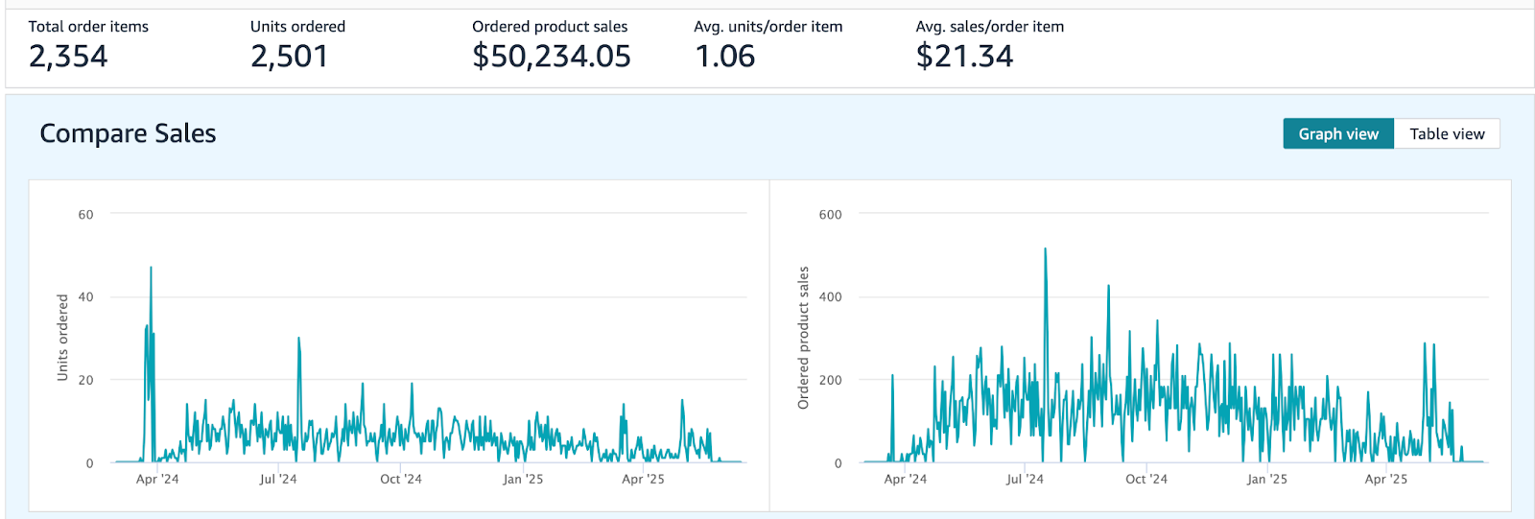Select Oct '24 axis label on product sales chart

click(1145, 479)
